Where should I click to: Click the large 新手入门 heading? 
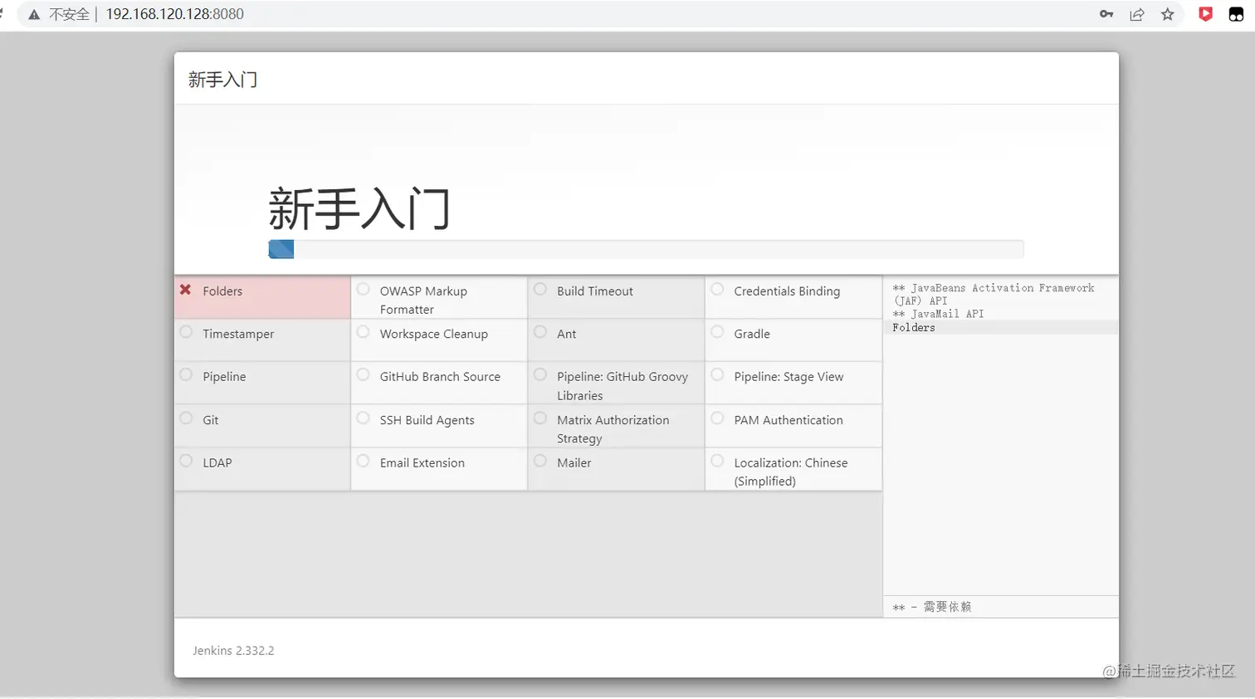(359, 208)
